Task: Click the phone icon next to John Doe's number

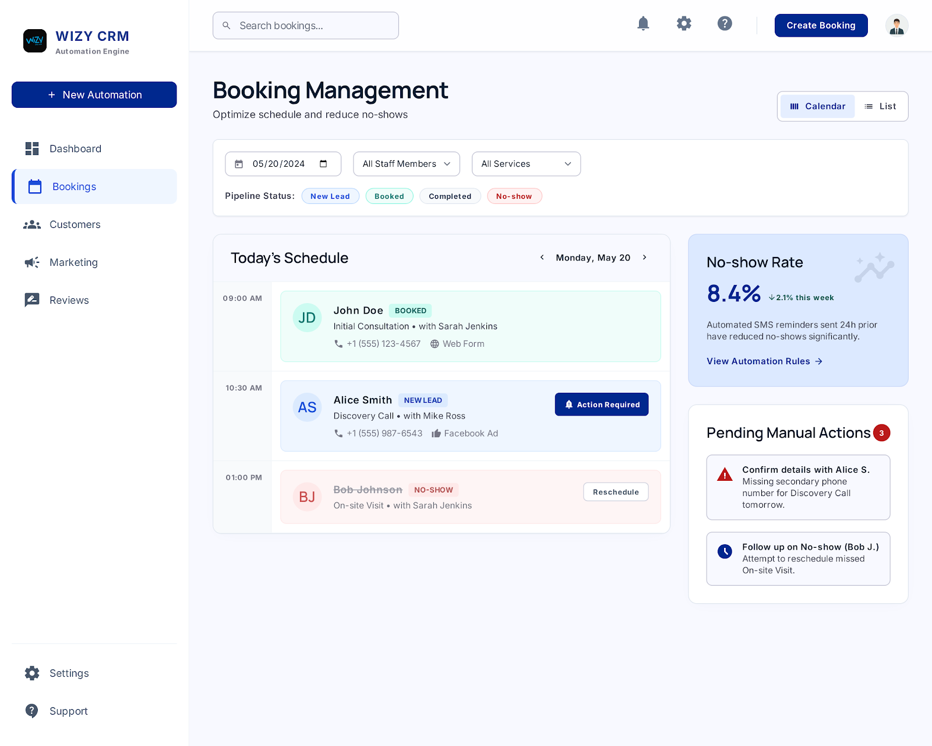Action: tap(338, 344)
